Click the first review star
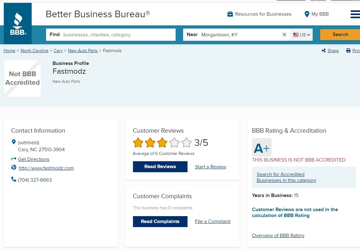Screen dimensions: 360x250 point(138,142)
